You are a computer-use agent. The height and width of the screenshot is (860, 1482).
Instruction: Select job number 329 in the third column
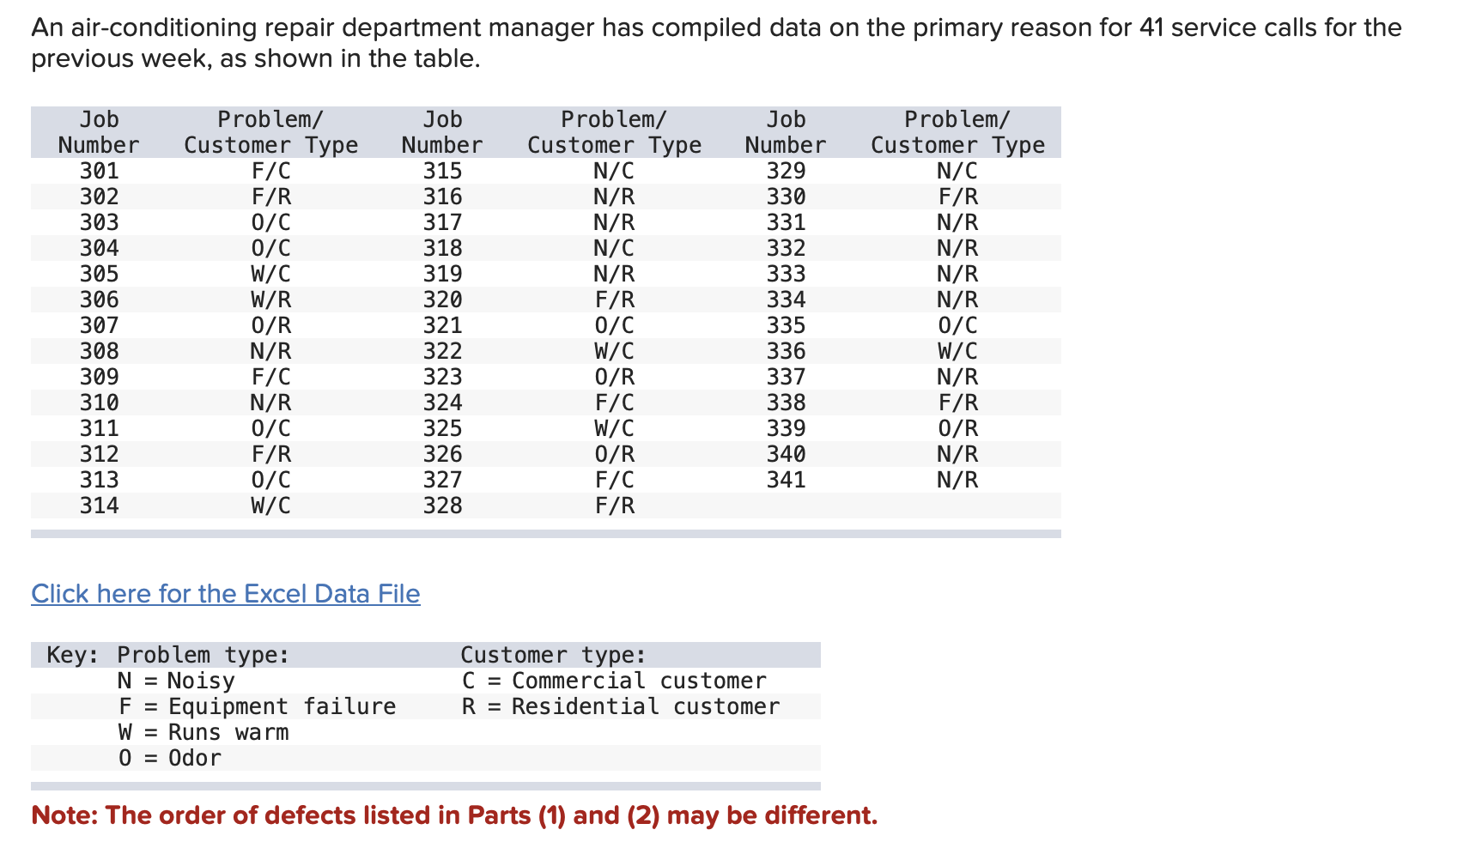pyautogui.click(x=786, y=171)
